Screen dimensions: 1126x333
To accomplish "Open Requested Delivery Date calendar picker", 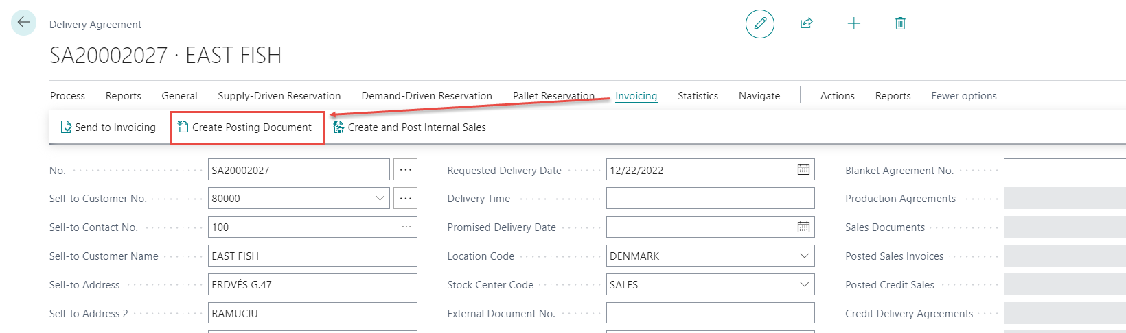I will (x=803, y=170).
